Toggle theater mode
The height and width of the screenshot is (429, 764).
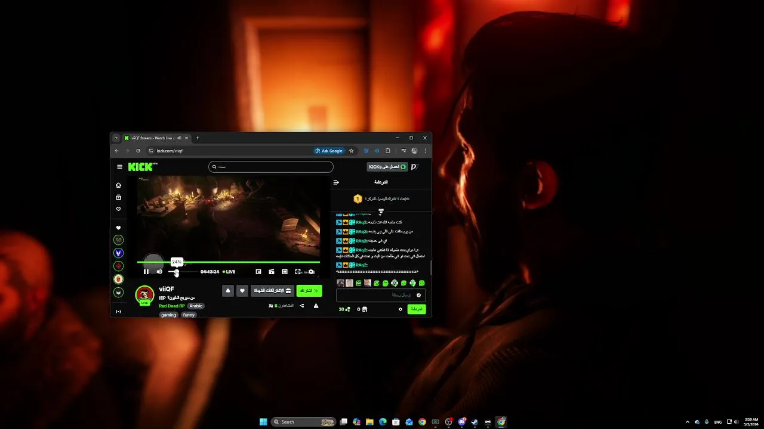point(285,272)
